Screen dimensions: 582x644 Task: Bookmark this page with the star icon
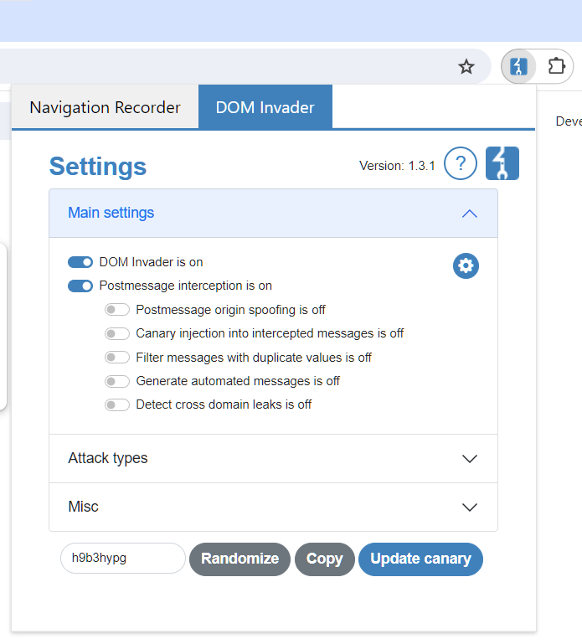pyautogui.click(x=466, y=66)
